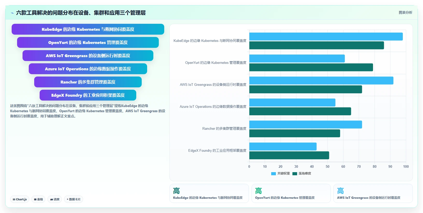Screen dimensions: 423x213
Task: Click the AWS IoT Greengrass blue bar
Action: [321, 80]
